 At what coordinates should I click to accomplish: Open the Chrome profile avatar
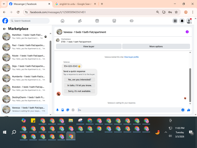[186, 12]
